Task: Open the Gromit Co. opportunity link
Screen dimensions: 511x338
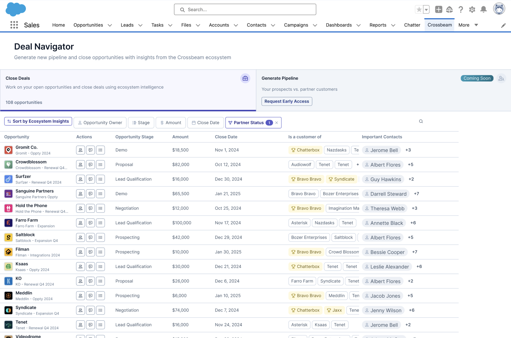Action: click(x=27, y=147)
